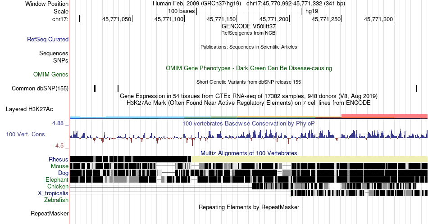
Task: Click the OMIM Genes track label
Action: pos(51,74)
